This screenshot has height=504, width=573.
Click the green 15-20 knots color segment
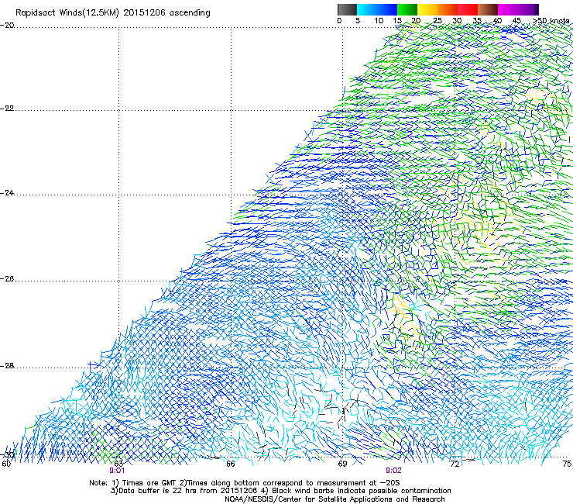(407, 9)
